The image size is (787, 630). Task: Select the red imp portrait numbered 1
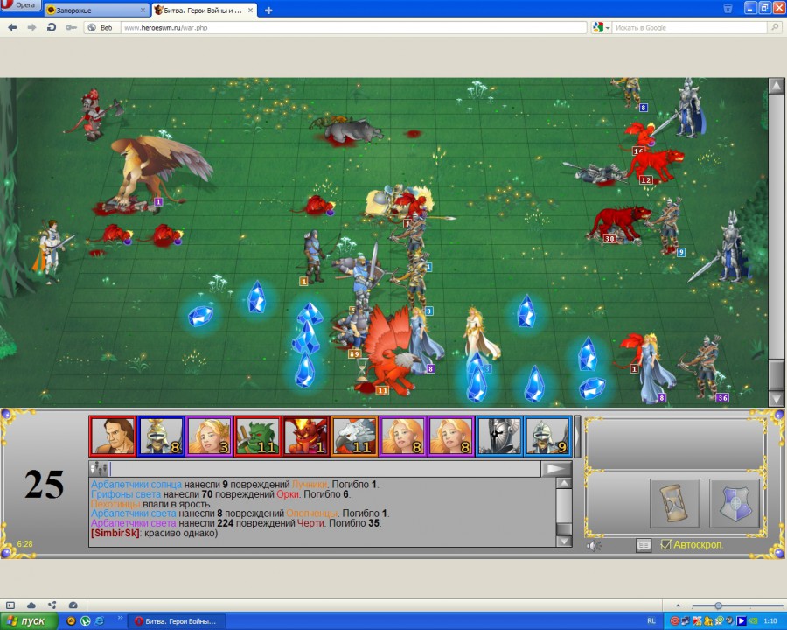click(x=306, y=436)
